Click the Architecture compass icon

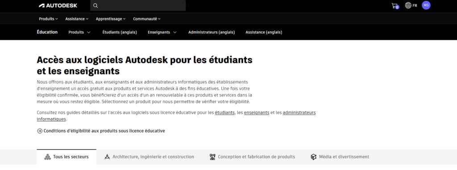pos(107,157)
